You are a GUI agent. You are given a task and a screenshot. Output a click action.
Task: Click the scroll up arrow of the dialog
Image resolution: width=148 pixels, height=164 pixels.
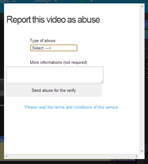coord(142,6)
